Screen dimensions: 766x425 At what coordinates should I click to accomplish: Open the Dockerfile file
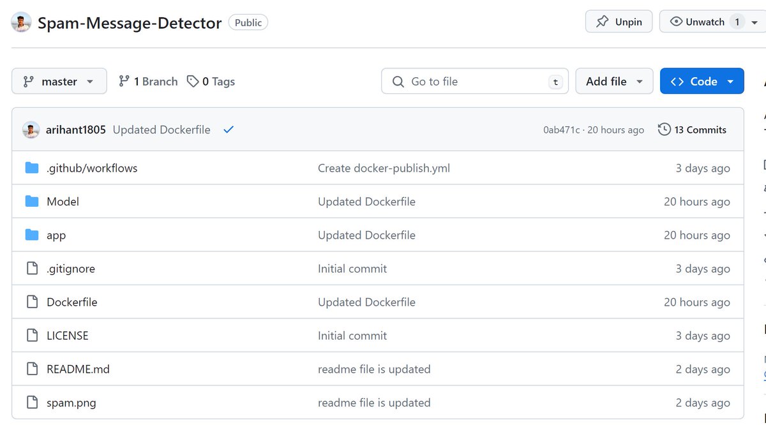(x=72, y=302)
